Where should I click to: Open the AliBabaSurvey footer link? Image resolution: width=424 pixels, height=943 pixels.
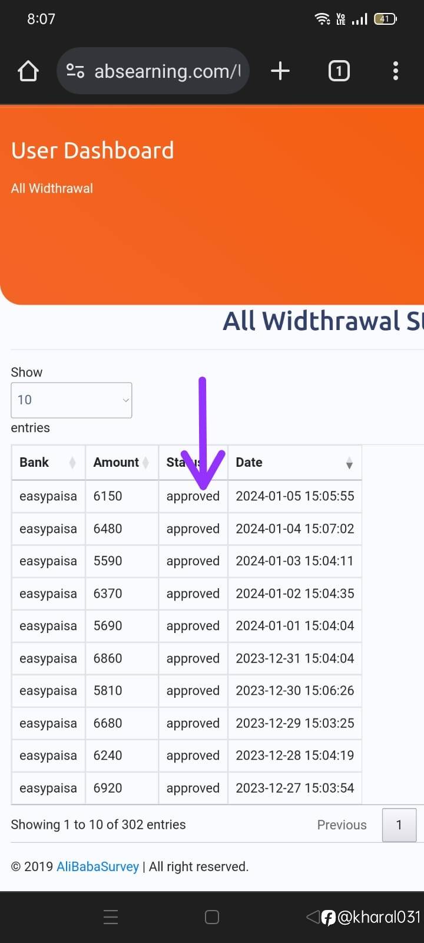(98, 866)
